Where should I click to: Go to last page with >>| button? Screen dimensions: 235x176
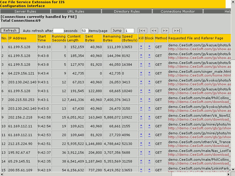tap(177, 31)
